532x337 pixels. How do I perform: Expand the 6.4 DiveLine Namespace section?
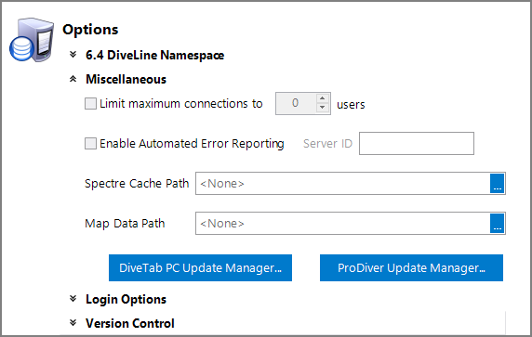tap(73, 55)
